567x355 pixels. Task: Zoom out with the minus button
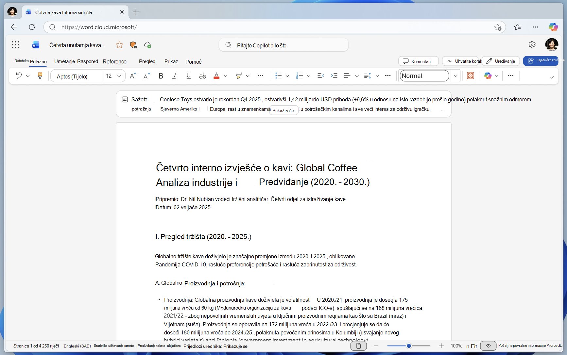coord(376,346)
